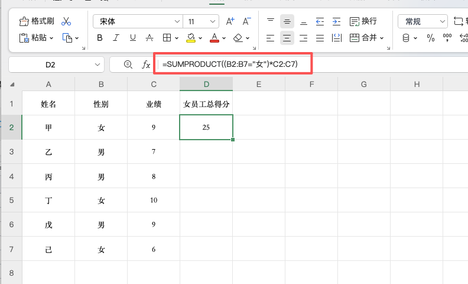Select column G header

pos(364,84)
